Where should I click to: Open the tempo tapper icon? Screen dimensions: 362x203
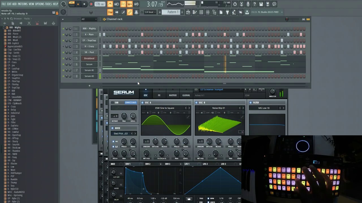234,12
